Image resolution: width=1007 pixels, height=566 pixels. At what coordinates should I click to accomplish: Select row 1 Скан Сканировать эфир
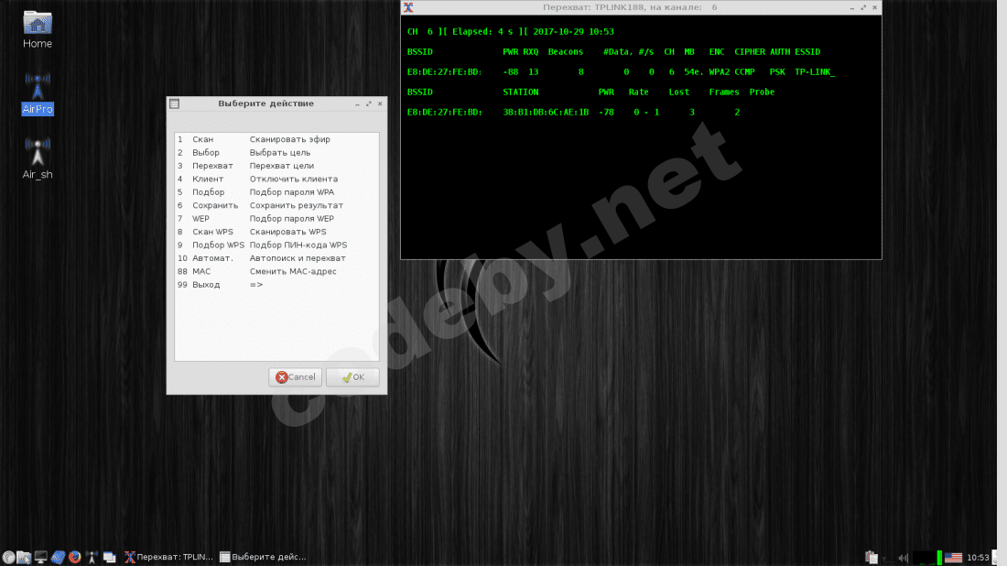[276, 139]
